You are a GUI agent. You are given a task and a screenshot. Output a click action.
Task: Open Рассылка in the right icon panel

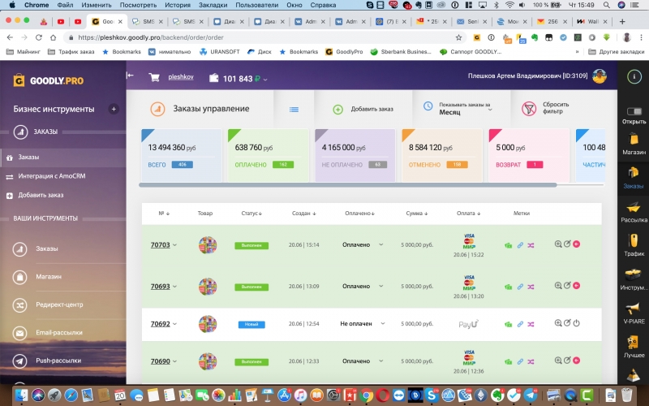point(634,212)
